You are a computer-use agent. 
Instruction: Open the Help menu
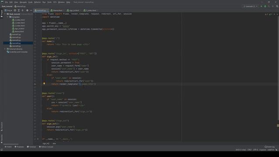(68, 2)
